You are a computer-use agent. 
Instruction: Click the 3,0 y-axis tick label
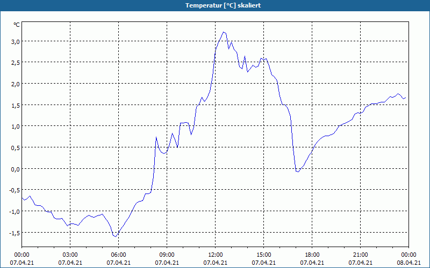[x=16, y=42]
